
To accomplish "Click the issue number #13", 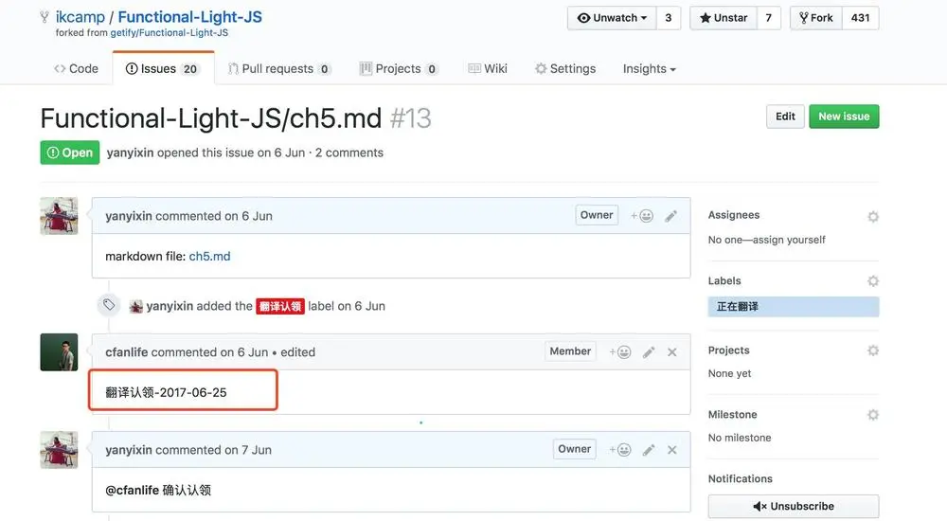I will [411, 118].
